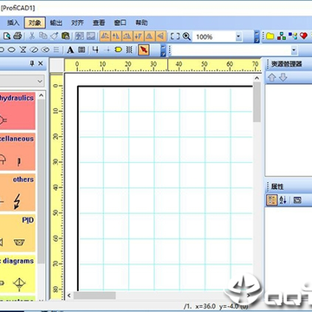Close the left symbols panel

41,63
